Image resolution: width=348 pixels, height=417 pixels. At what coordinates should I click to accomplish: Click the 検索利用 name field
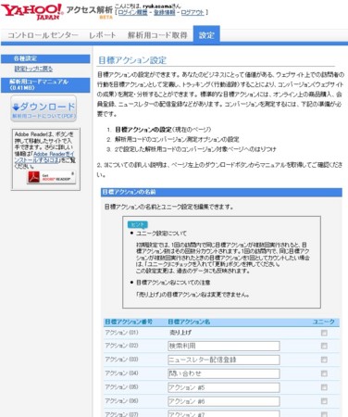point(224,346)
